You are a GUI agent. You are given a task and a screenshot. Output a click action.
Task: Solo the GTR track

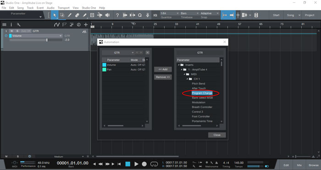17,31
